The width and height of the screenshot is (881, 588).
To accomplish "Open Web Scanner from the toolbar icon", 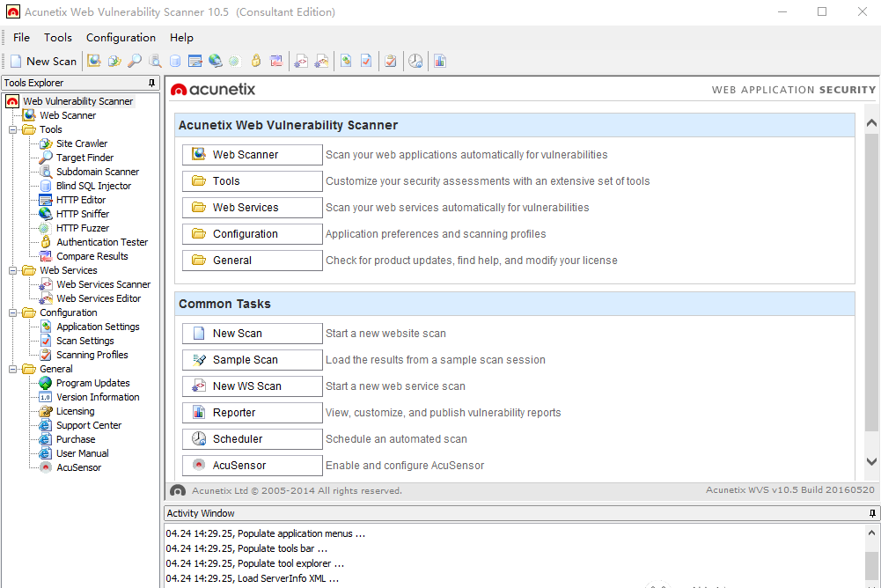I will (94, 61).
